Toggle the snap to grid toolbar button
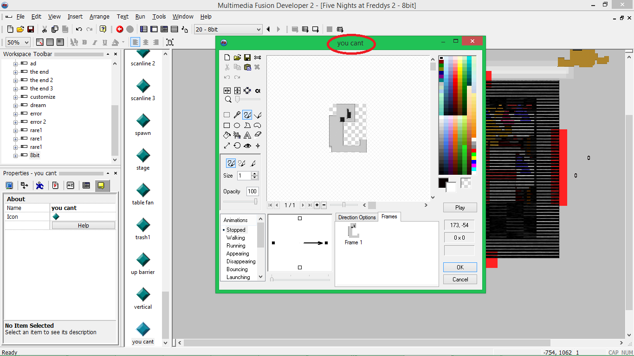This screenshot has height=356, width=634. point(60,42)
